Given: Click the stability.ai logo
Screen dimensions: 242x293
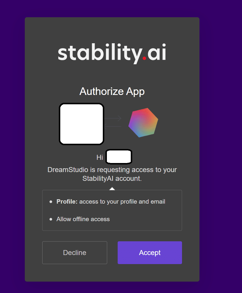Looking at the screenshot, I should (112, 54).
